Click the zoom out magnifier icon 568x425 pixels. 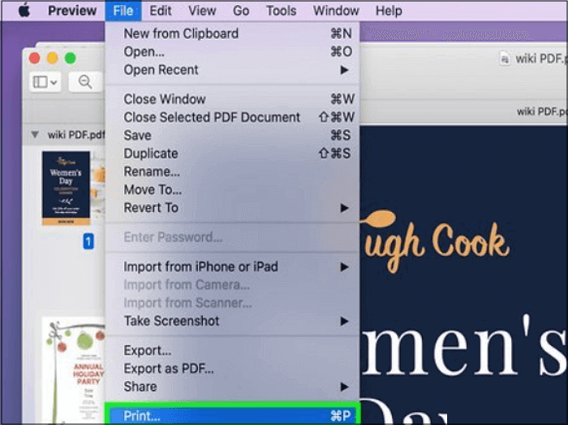(85, 82)
